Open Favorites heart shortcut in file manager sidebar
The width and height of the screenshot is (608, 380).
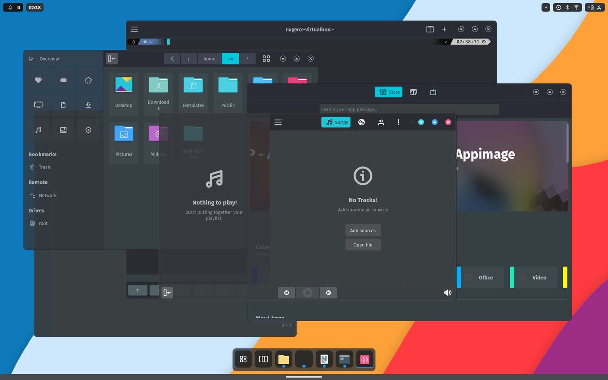pos(39,80)
